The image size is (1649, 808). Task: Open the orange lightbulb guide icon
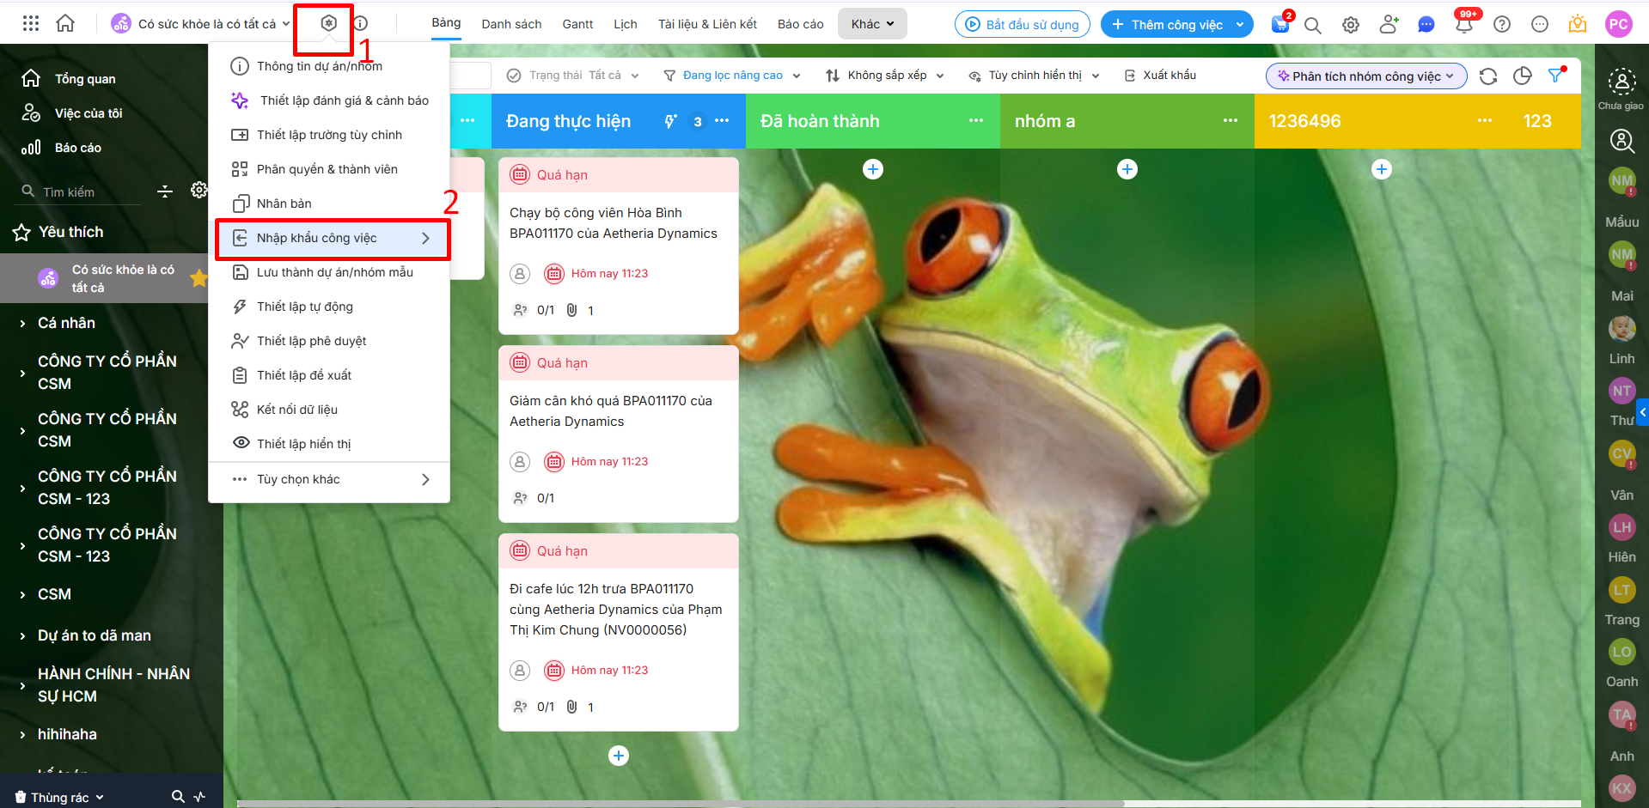point(1578,25)
